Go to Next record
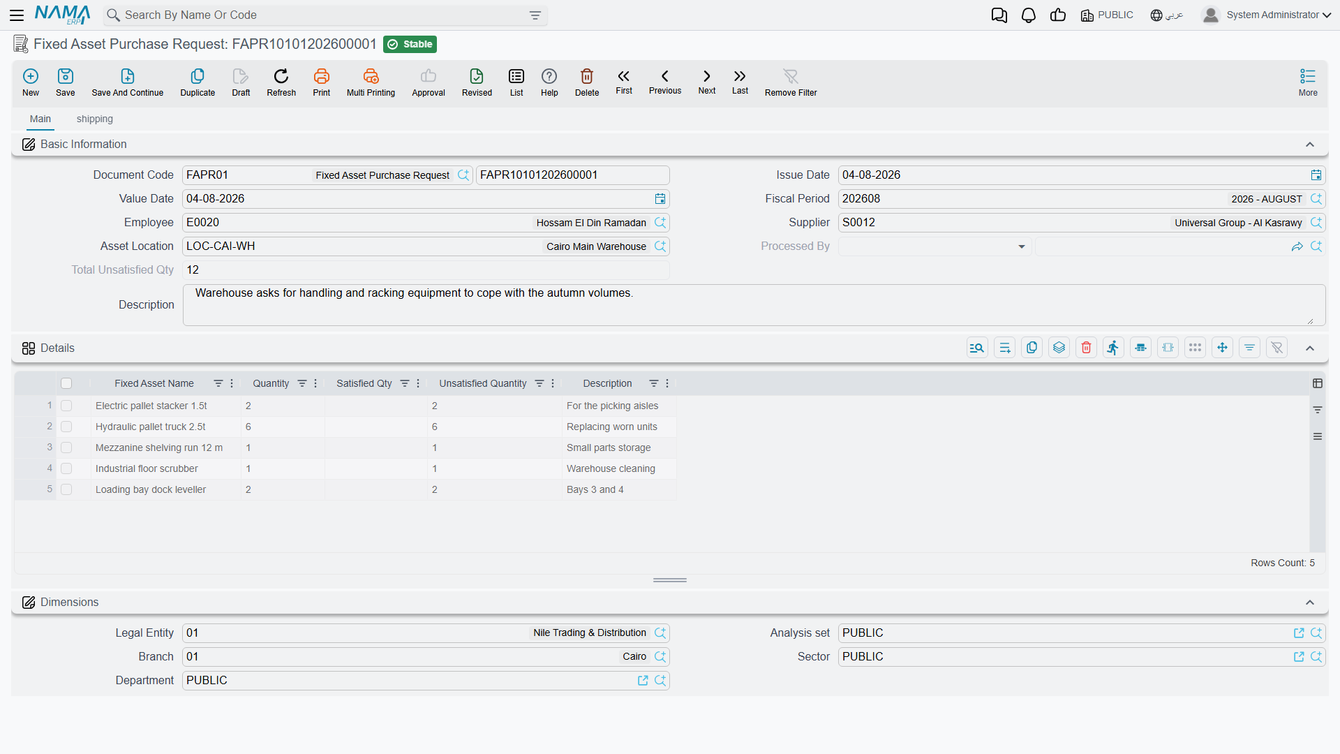The height and width of the screenshot is (754, 1340). pos(707,82)
